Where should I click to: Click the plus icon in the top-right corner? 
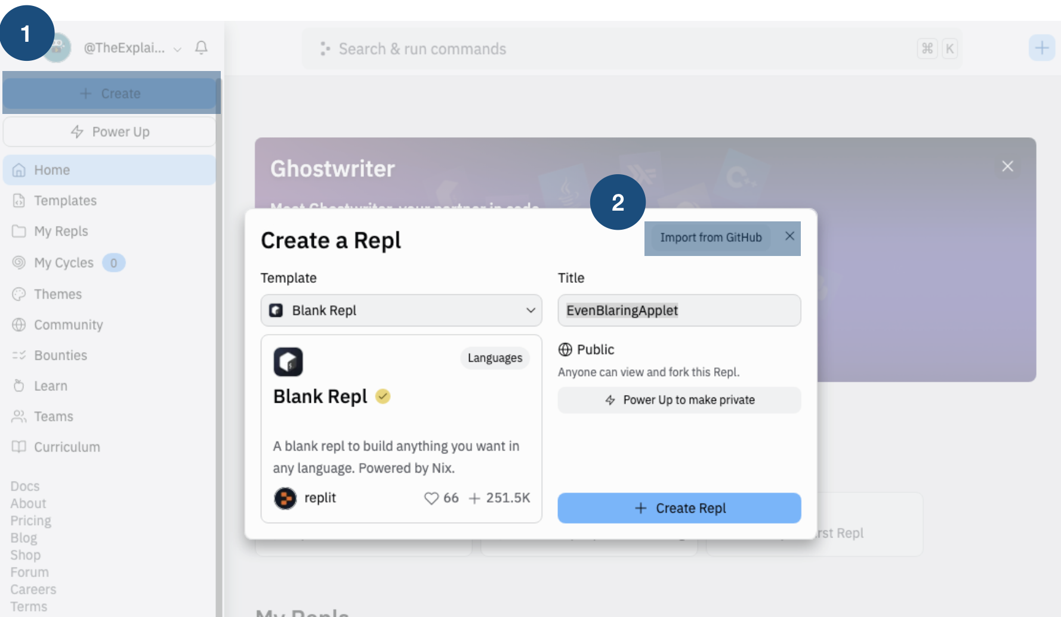pyautogui.click(x=1042, y=48)
